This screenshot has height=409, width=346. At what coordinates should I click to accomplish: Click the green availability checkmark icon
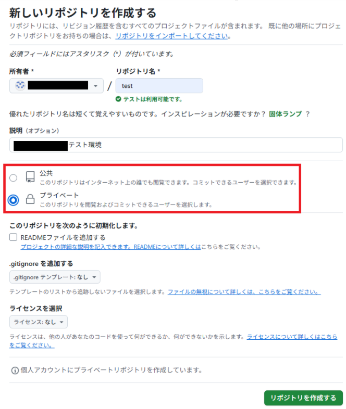click(x=118, y=99)
